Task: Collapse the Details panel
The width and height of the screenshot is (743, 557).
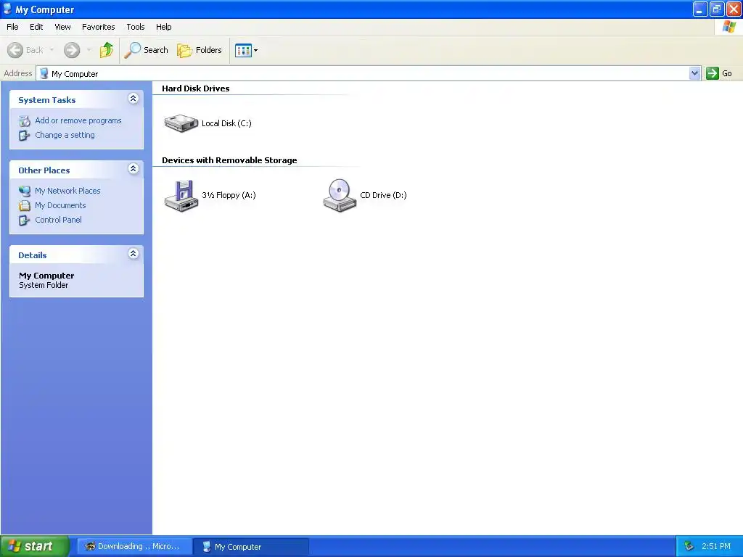Action: pos(134,253)
